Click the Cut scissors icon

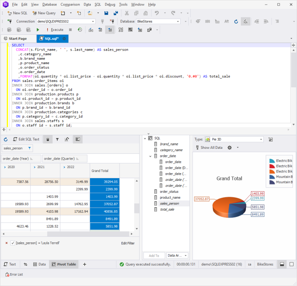[127, 13]
